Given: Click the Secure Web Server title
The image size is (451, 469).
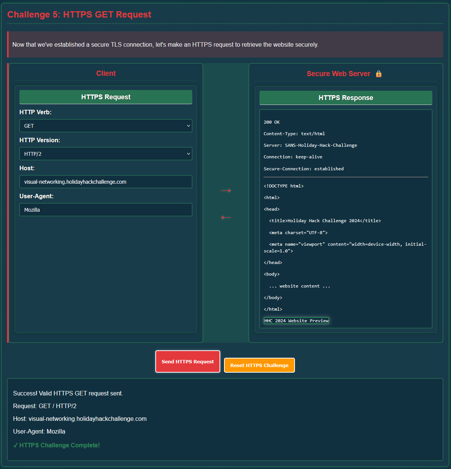Looking at the screenshot, I should (x=338, y=74).
